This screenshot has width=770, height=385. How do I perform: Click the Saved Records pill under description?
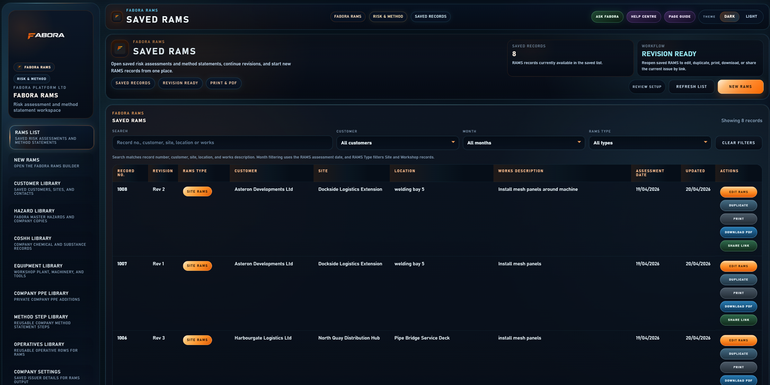point(133,83)
